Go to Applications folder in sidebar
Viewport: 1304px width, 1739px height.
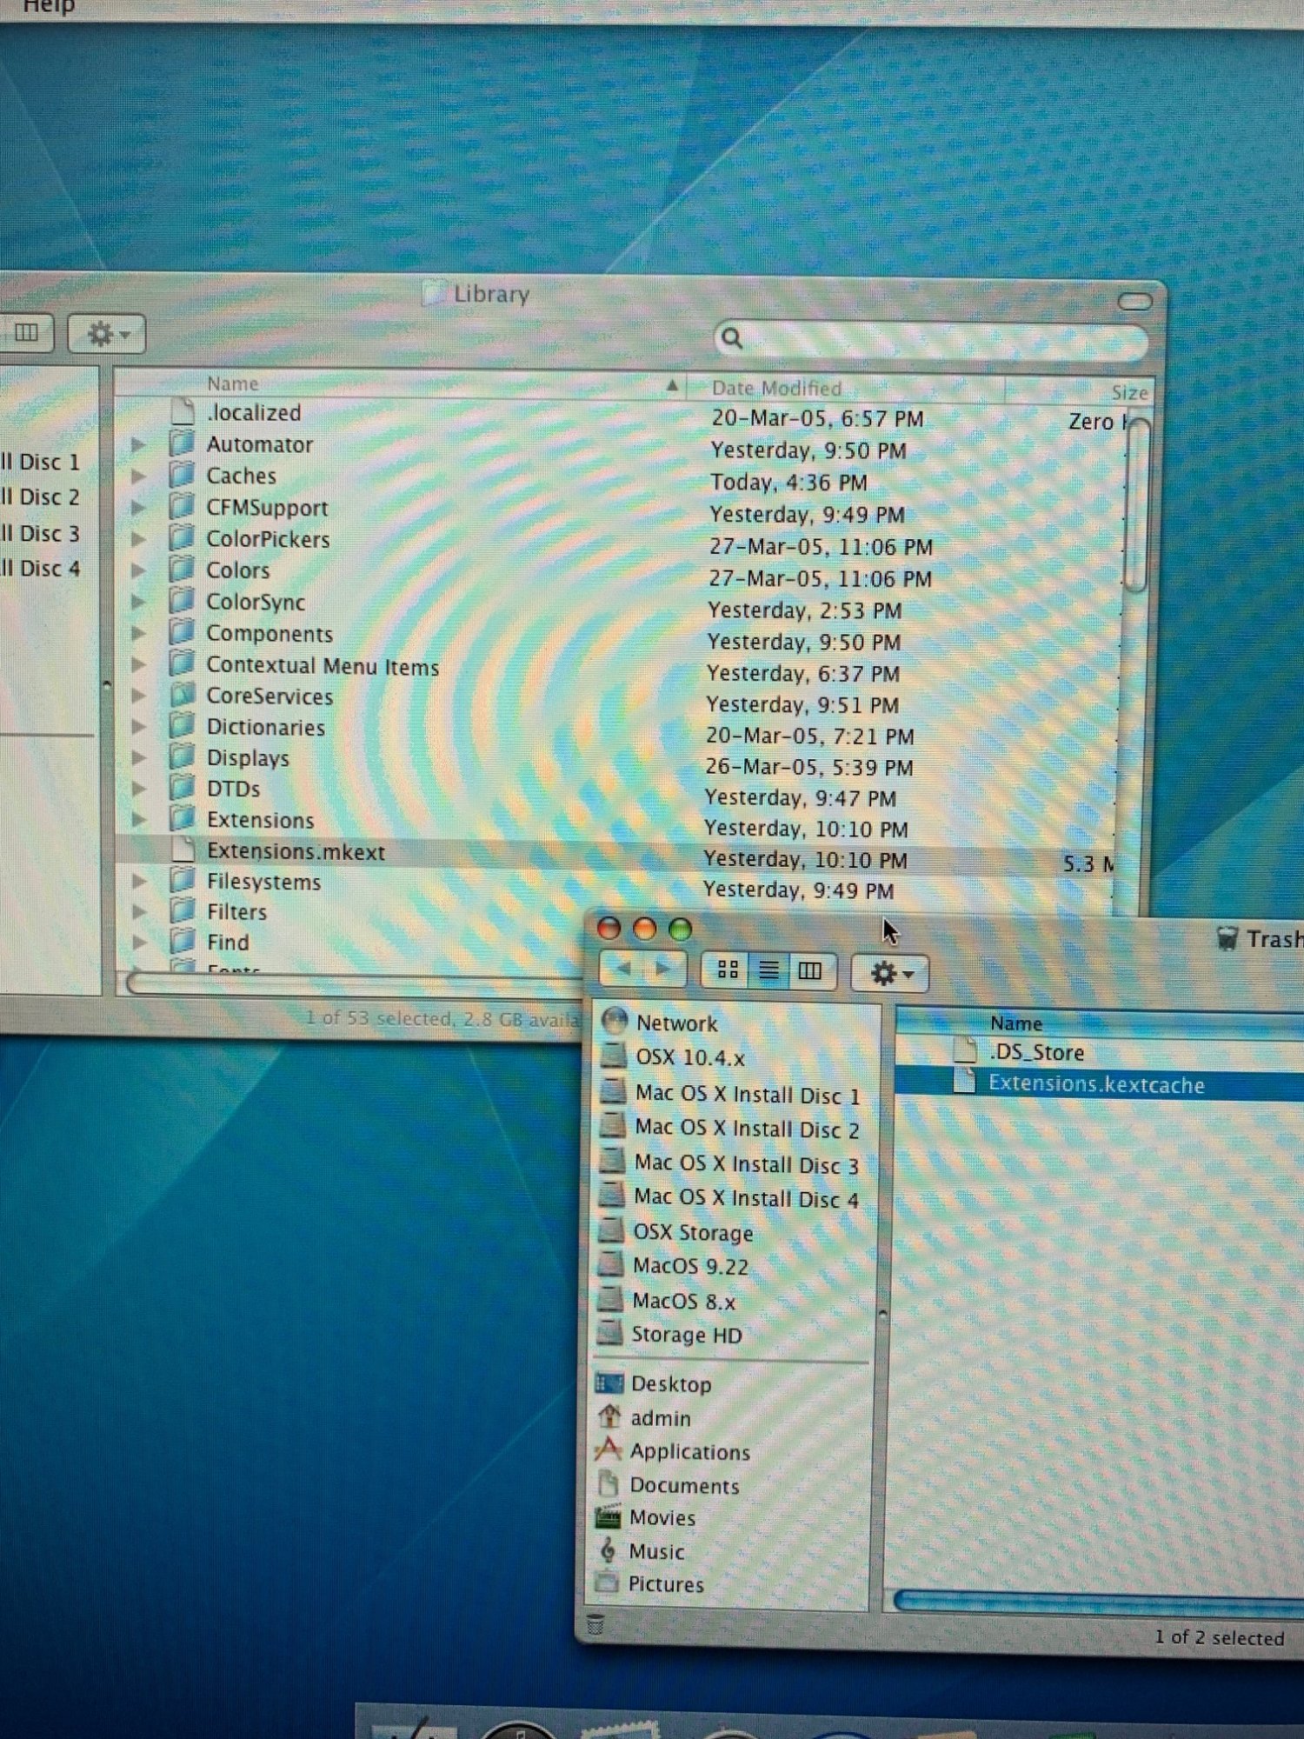pyautogui.click(x=673, y=1451)
